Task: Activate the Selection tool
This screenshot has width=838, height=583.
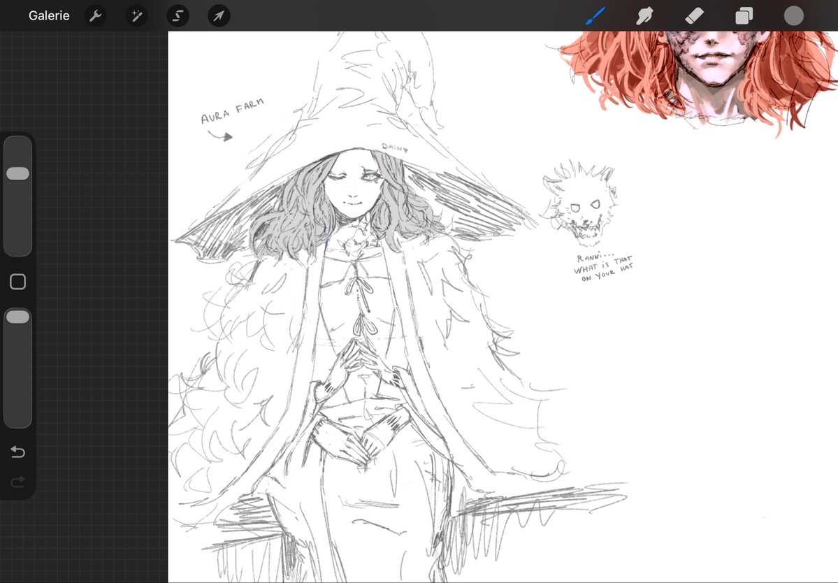Action: tap(178, 16)
